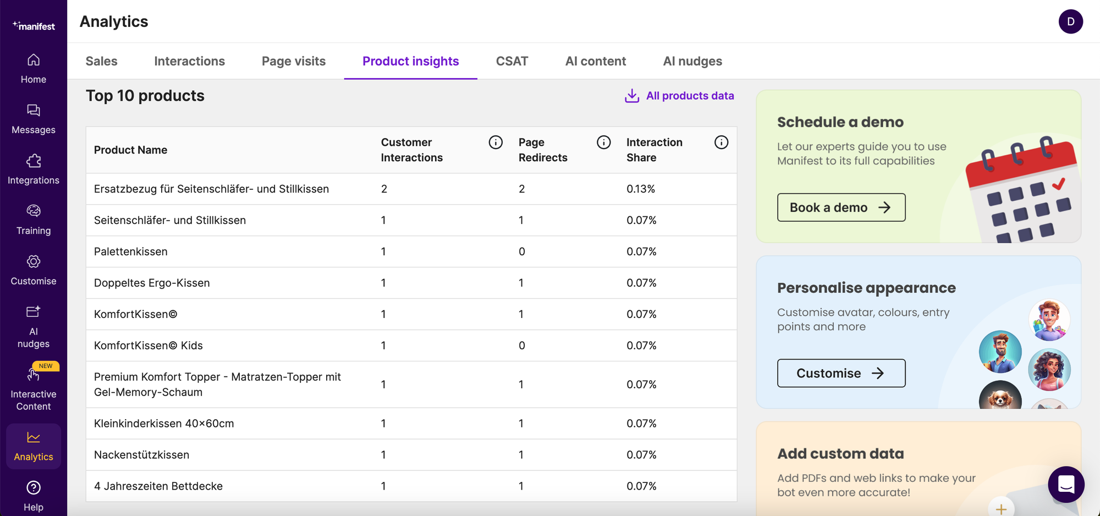Click the Page Redirects column header

click(543, 150)
